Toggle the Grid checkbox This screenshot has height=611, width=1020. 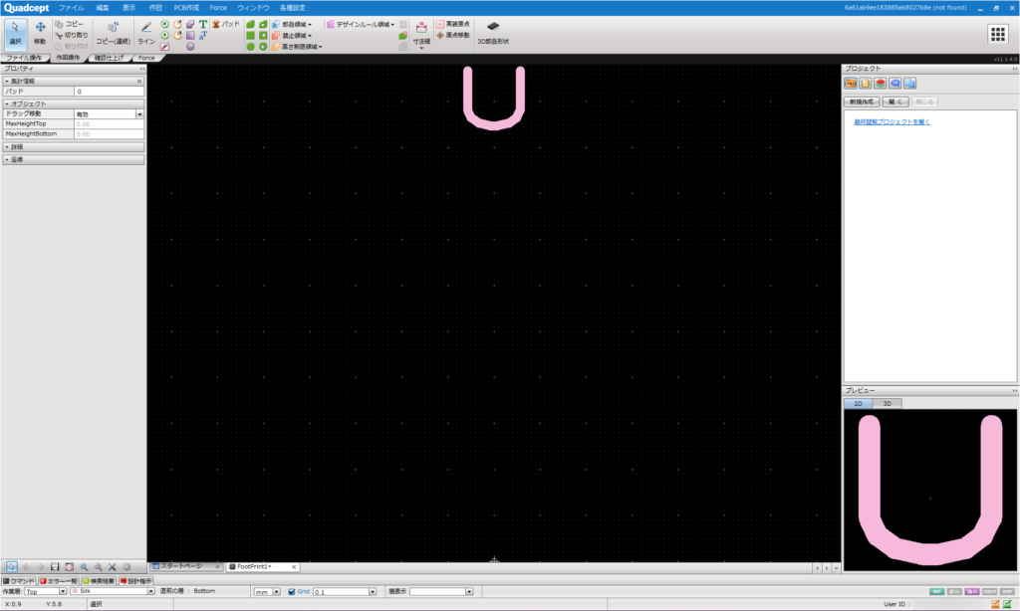coord(292,591)
